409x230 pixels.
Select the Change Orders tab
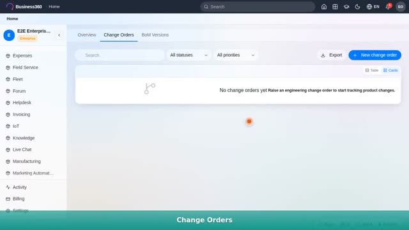point(119,35)
